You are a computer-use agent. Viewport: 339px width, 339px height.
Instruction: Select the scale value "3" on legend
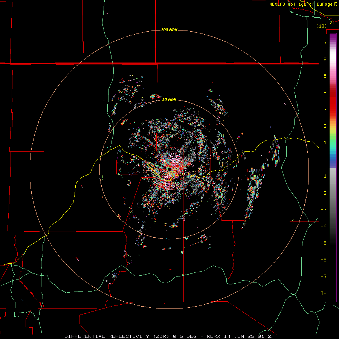pos(325,109)
